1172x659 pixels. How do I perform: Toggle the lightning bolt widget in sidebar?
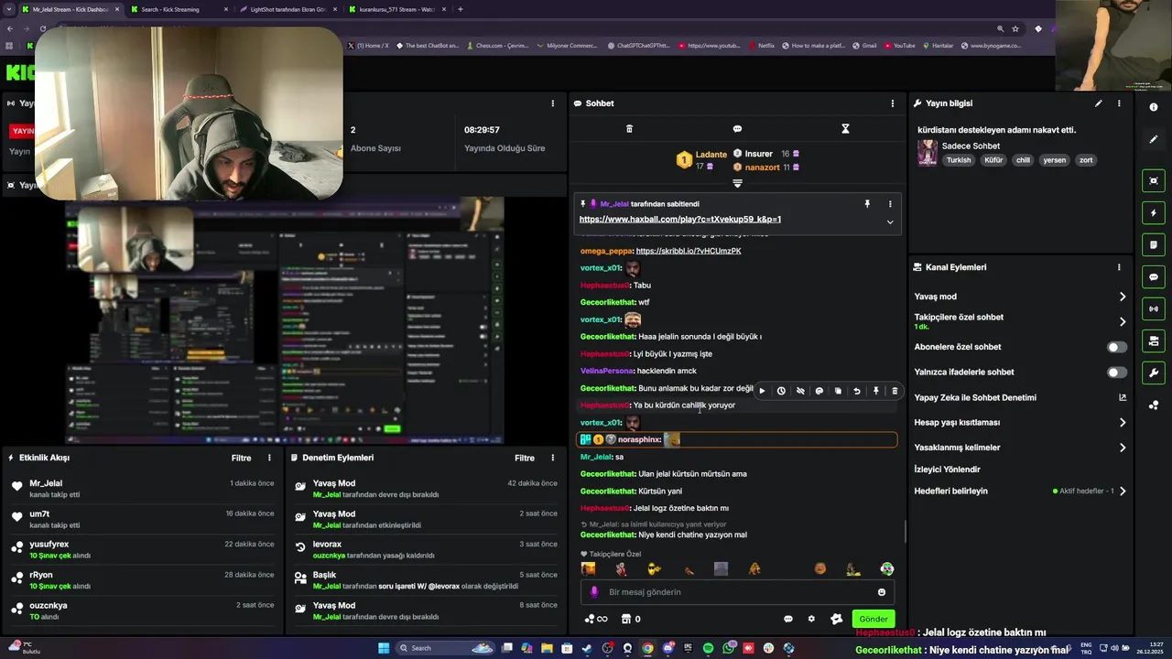coord(1154,212)
